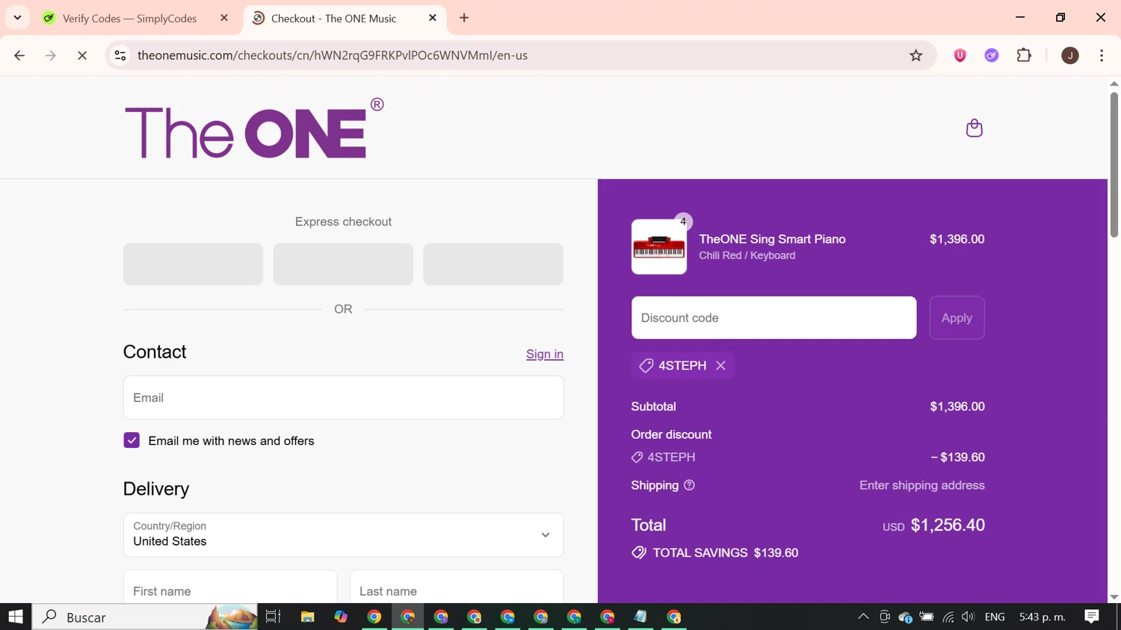The image size is (1121, 630).
Task: Open Task View on the taskbar
Action: (x=273, y=617)
